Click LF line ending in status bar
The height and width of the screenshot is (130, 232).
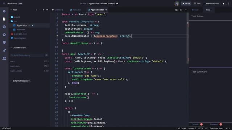pyautogui.click(x=206, y=129)
